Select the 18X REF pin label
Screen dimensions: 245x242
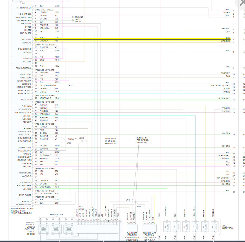[28, 30]
